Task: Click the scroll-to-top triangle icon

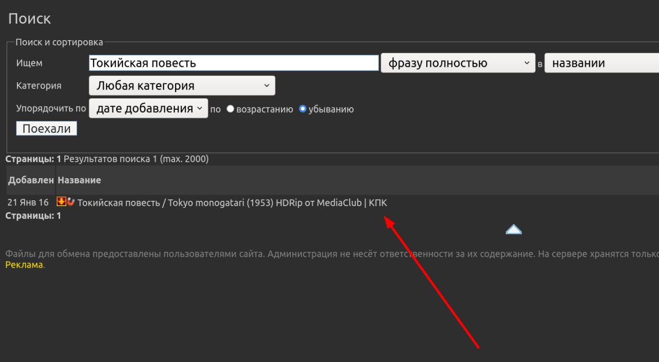Action: click(514, 230)
